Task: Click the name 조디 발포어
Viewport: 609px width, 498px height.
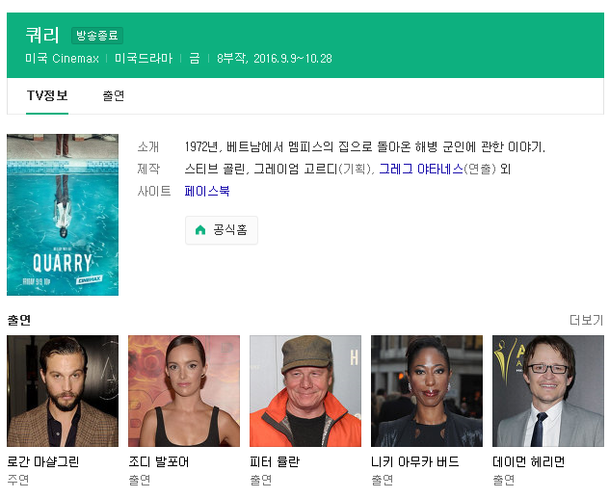Action: click(159, 461)
